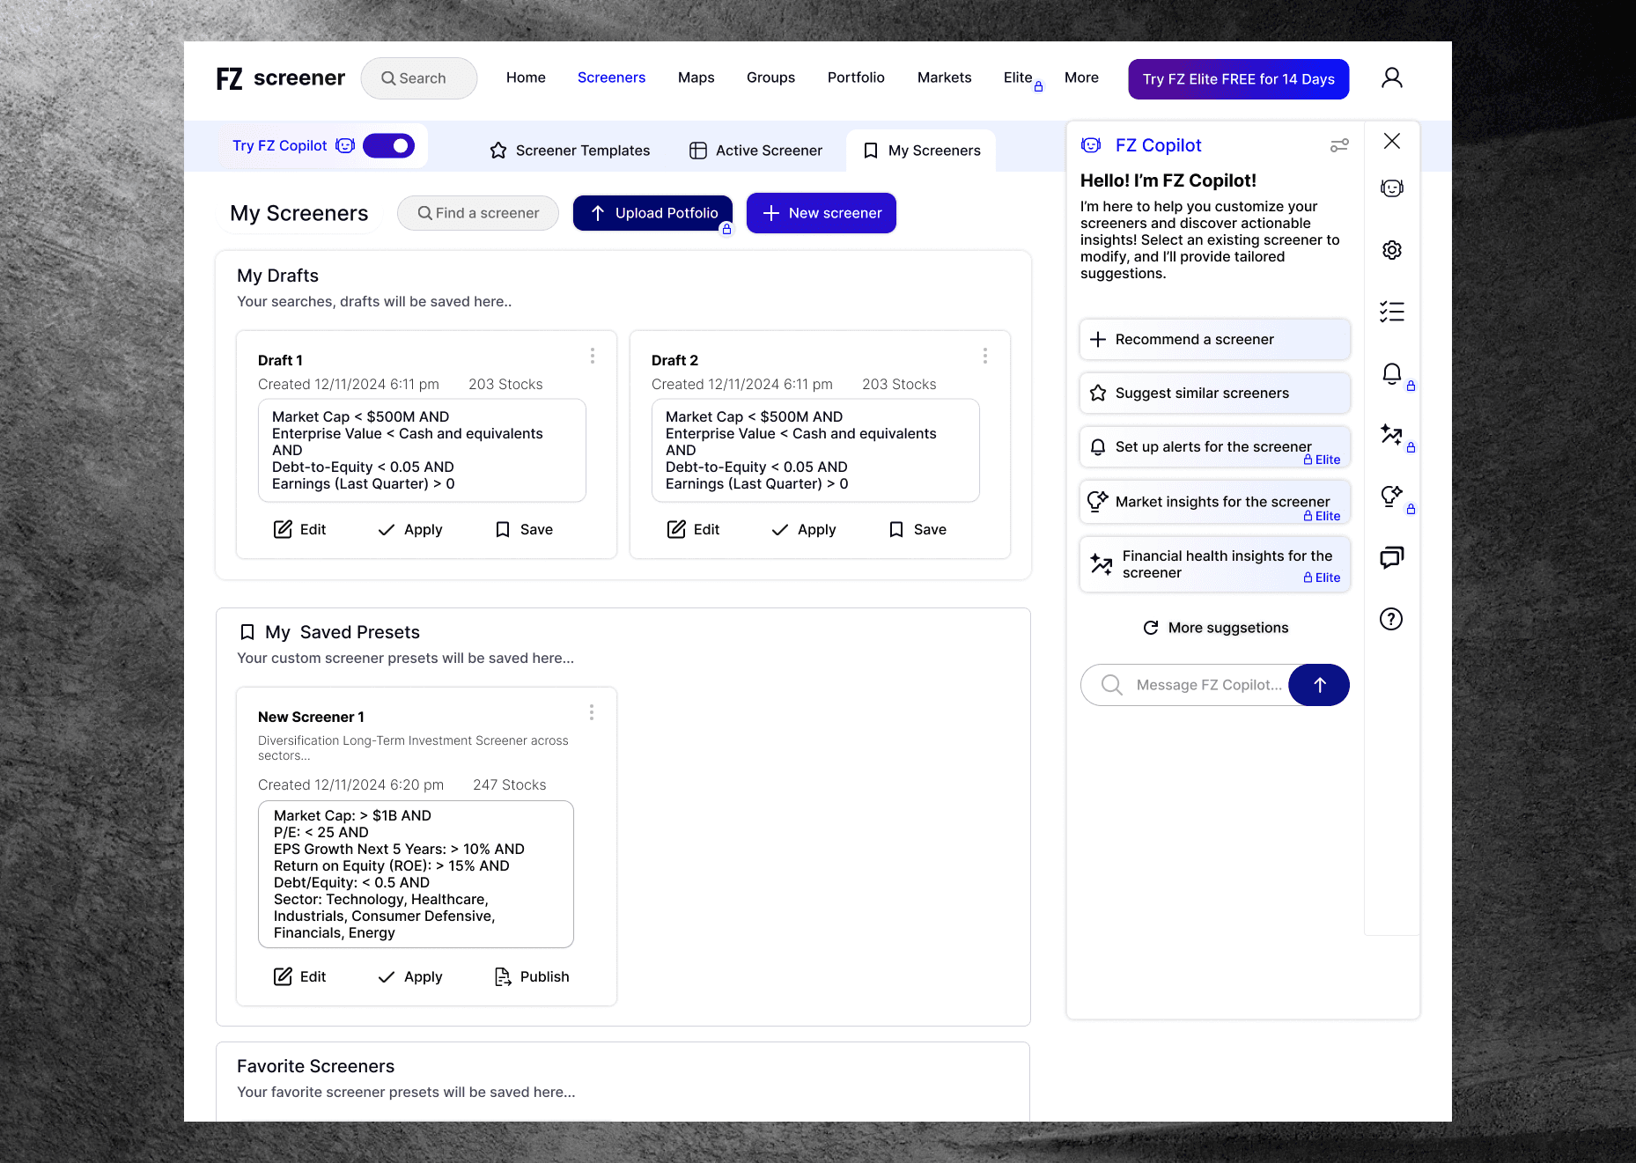Send message with the arrow button
This screenshot has height=1163, width=1636.
[1319, 685]
